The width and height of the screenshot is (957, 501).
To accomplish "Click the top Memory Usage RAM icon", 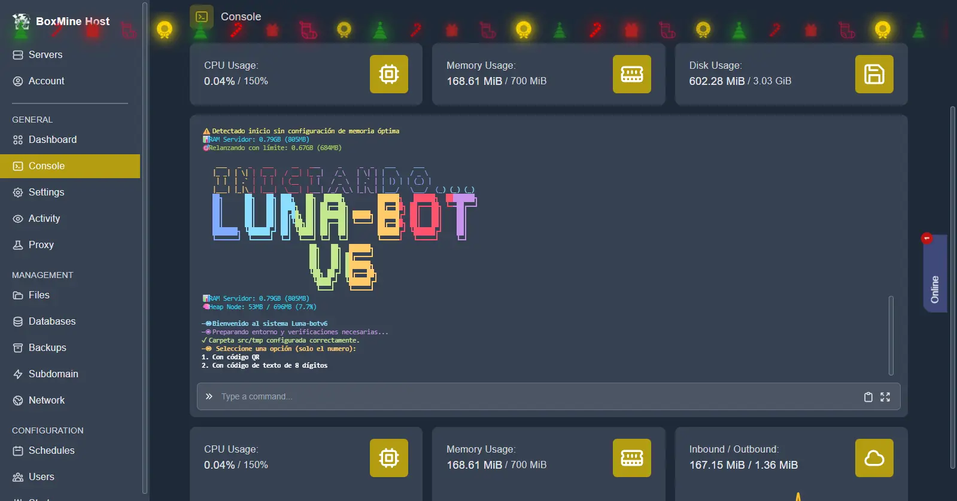I will pyautogui.click(x=632, y=74).
